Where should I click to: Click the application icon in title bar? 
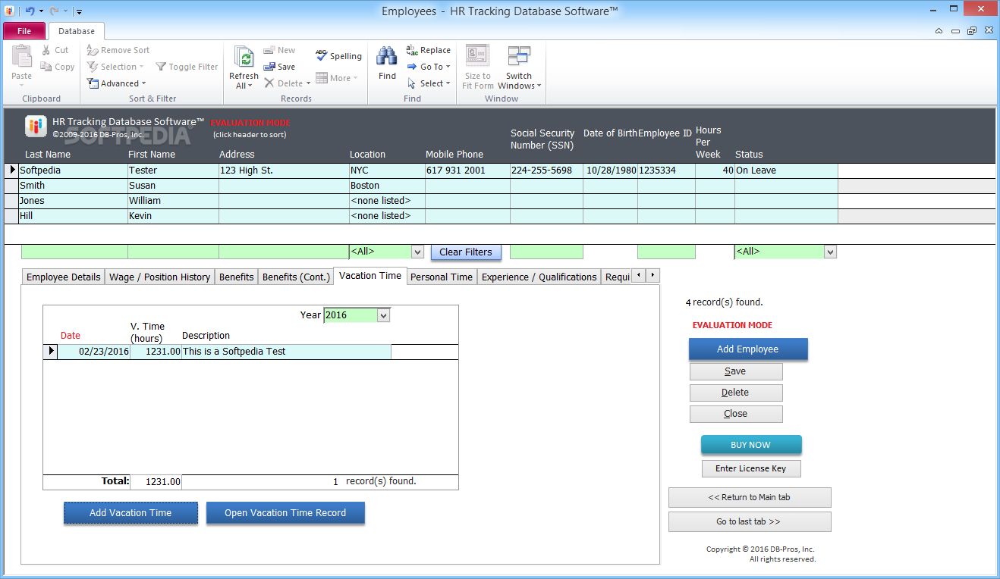click(x=8, y=11)
